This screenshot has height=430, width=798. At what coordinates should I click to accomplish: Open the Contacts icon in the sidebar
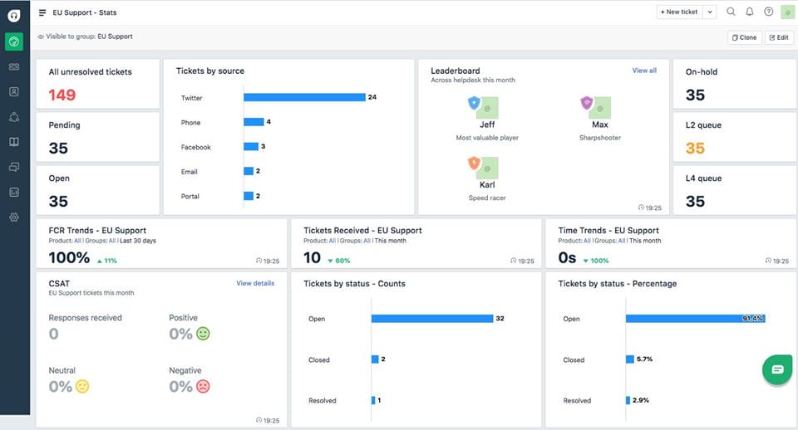tap(14, 91)
